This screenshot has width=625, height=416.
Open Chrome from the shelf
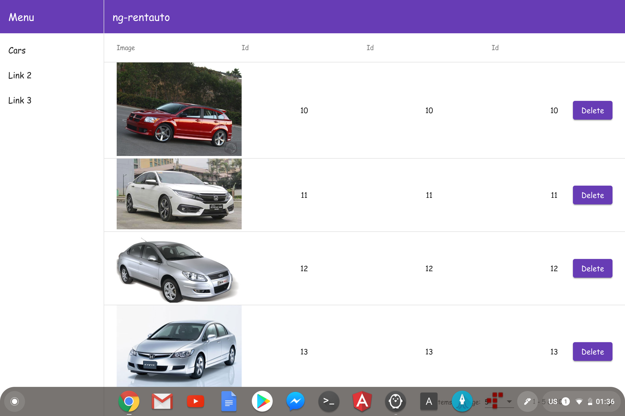129,401
